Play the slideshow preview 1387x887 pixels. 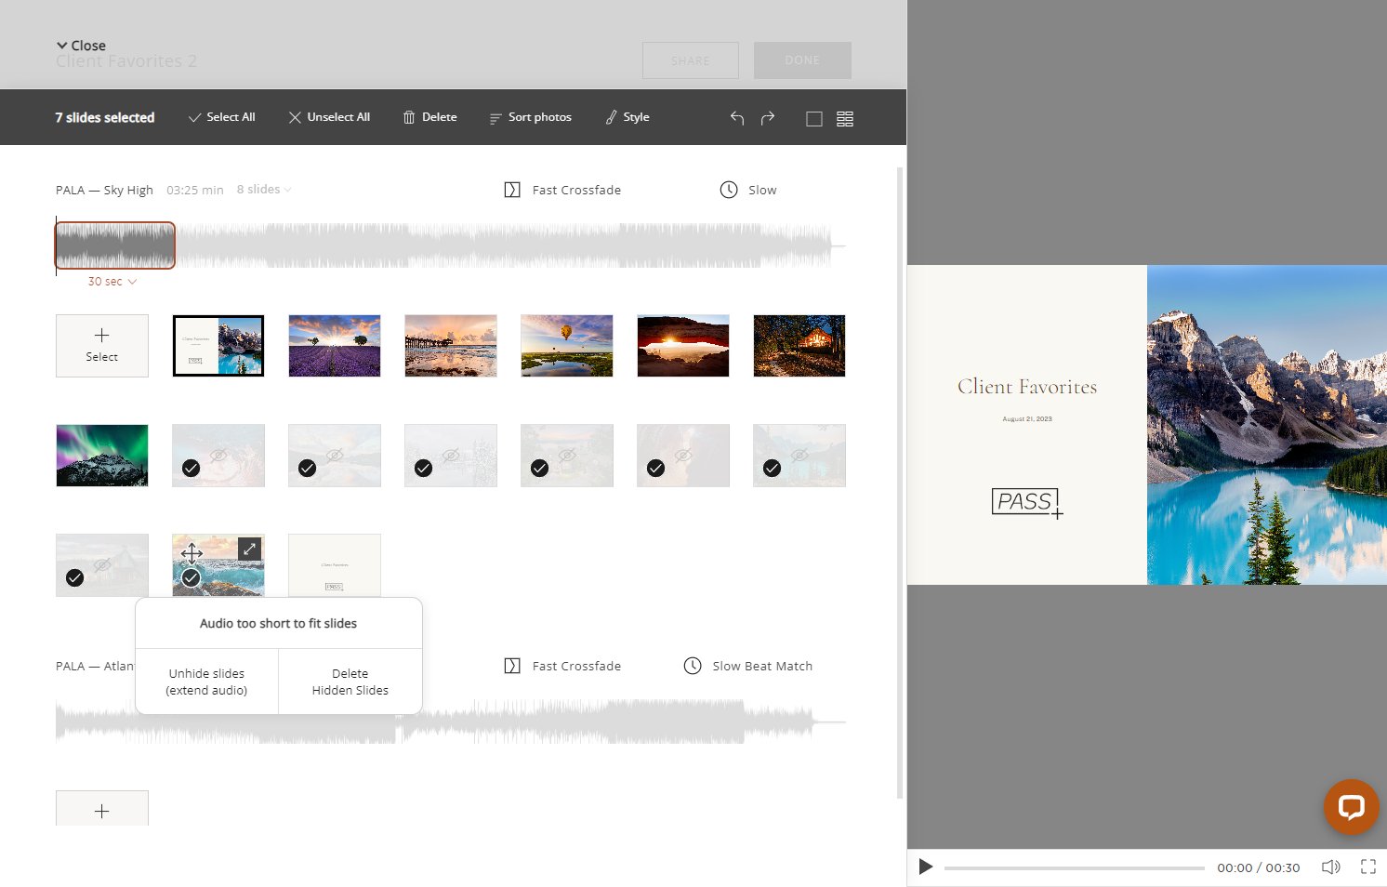925,867
